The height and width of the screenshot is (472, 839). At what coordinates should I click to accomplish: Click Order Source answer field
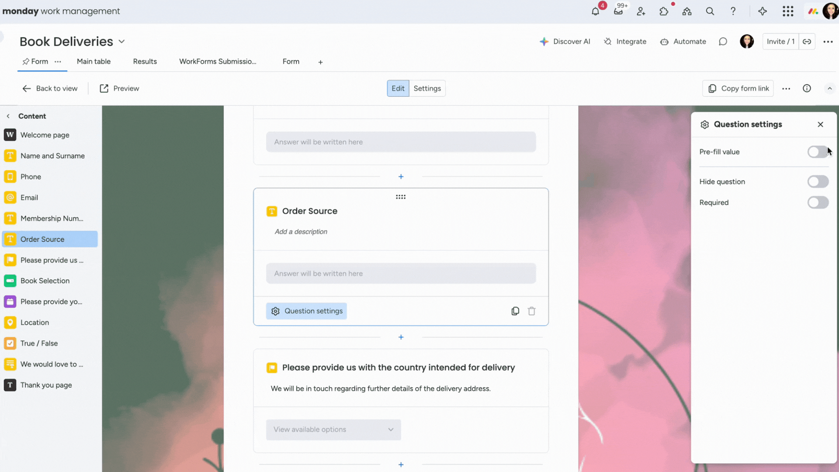tap(401, 274)
